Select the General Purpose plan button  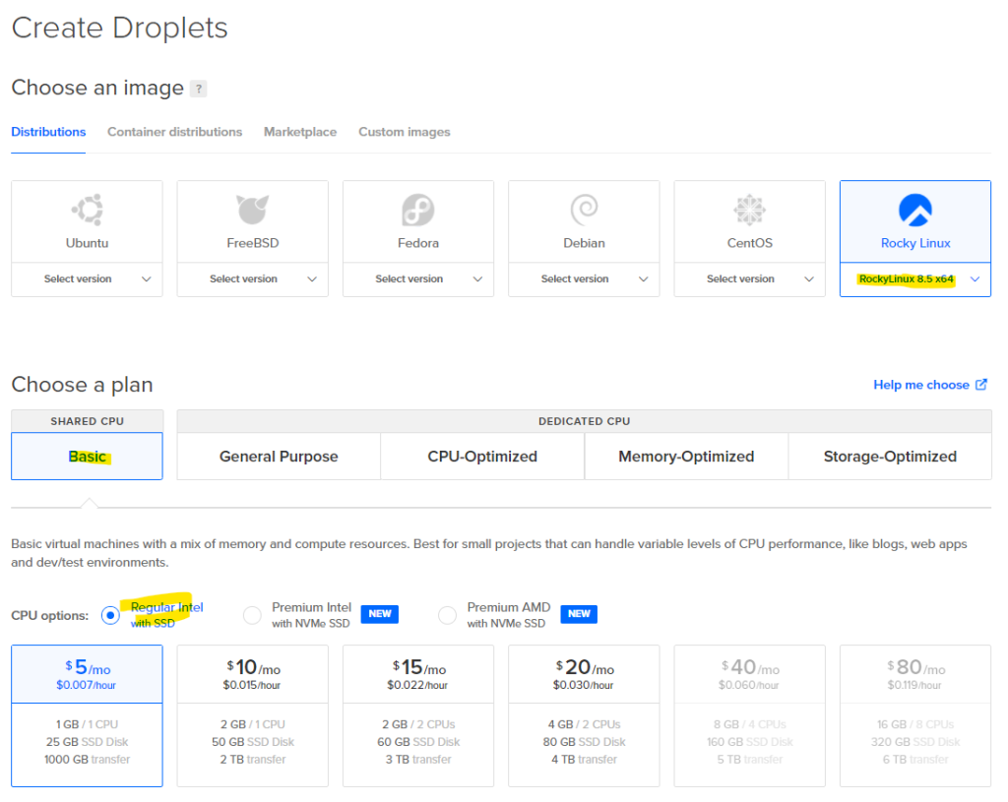tap(279, 457)
